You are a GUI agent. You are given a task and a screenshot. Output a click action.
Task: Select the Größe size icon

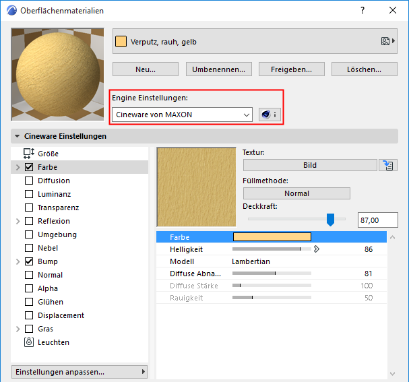tap(29, 154)
